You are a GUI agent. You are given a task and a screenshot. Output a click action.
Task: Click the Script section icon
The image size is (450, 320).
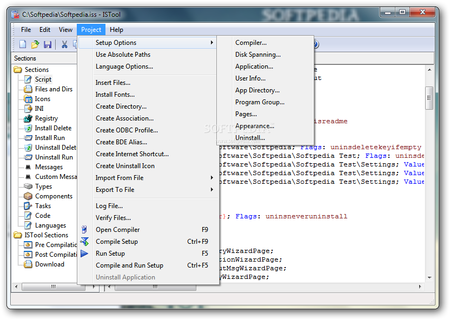point(28,79)
